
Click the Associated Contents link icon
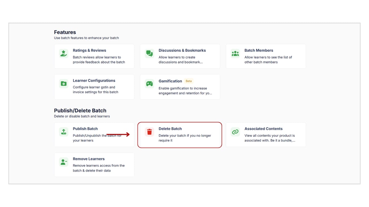point(235,132)
